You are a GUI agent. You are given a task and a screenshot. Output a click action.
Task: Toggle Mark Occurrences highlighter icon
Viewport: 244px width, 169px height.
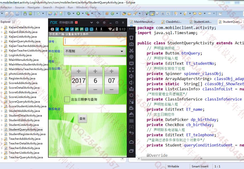click(152, 14)
